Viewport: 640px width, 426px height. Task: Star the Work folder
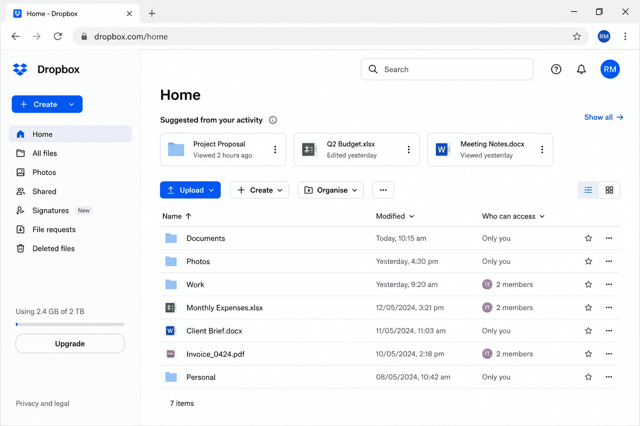click(x=588, y=285)
